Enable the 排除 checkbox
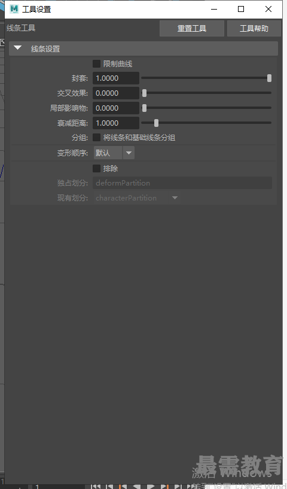The height and width of the screenshot is (489, 287). (x=97, y=168)
